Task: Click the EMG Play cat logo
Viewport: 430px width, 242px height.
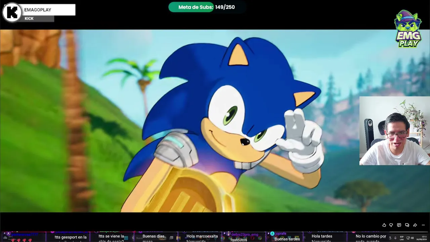Action: click(x=408, y=29)
